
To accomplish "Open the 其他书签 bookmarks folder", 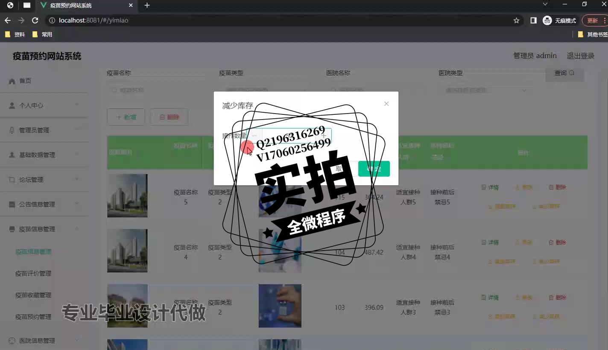I will (x=593, y=35).
